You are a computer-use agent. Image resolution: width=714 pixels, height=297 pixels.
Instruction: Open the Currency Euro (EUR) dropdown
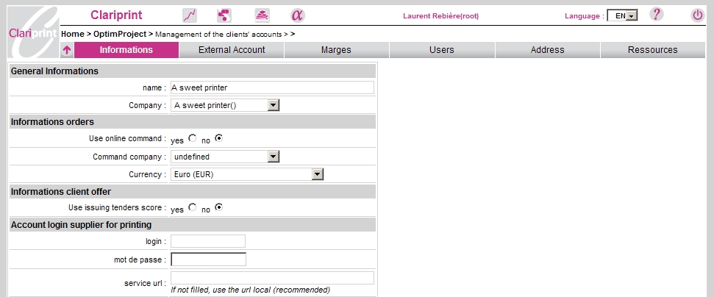point(317,174)
